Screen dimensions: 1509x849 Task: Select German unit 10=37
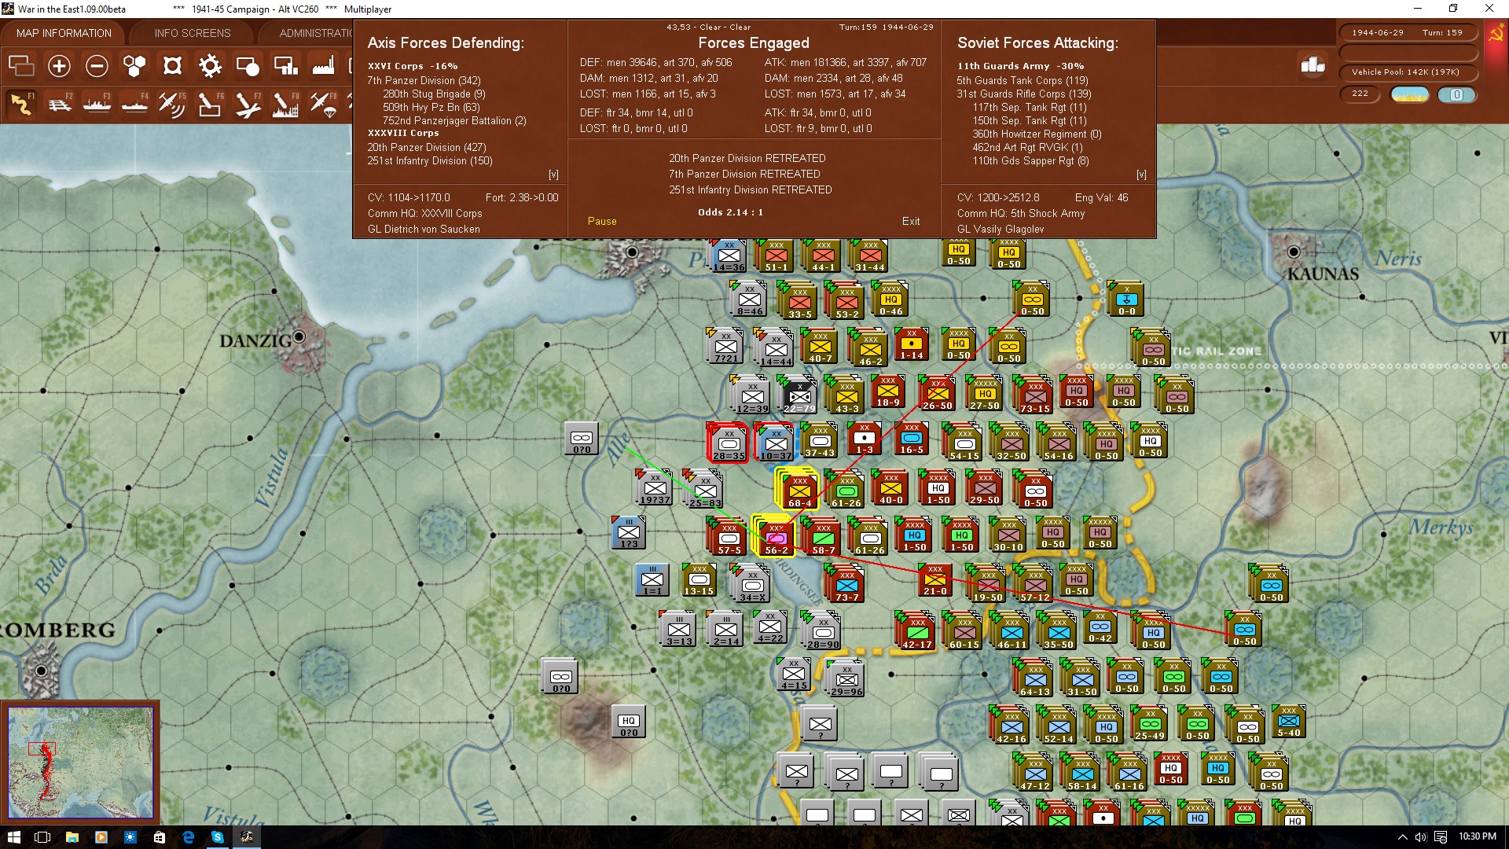coord(776,443)
